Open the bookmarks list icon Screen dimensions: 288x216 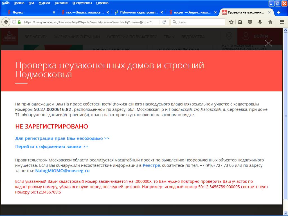pos(240,22)
